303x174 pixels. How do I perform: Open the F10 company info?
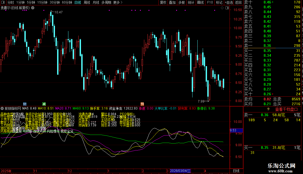(210, 2)
